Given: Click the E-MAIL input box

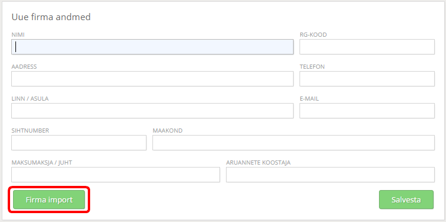Looking at the screenshot, I should 367,111.
